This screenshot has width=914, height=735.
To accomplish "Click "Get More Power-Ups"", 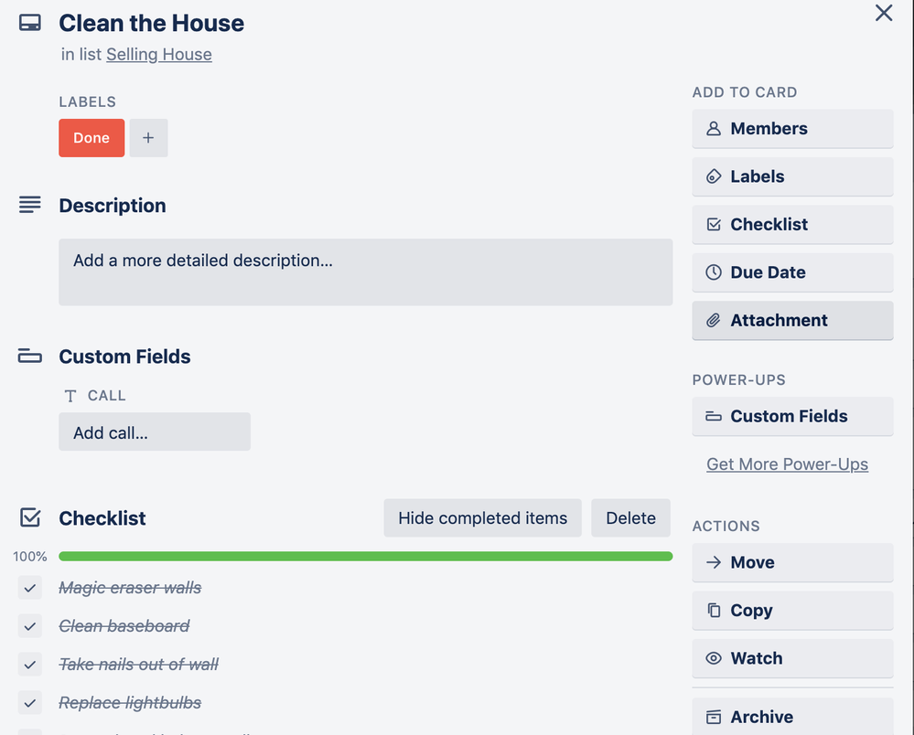I will (x=786, y=463).
